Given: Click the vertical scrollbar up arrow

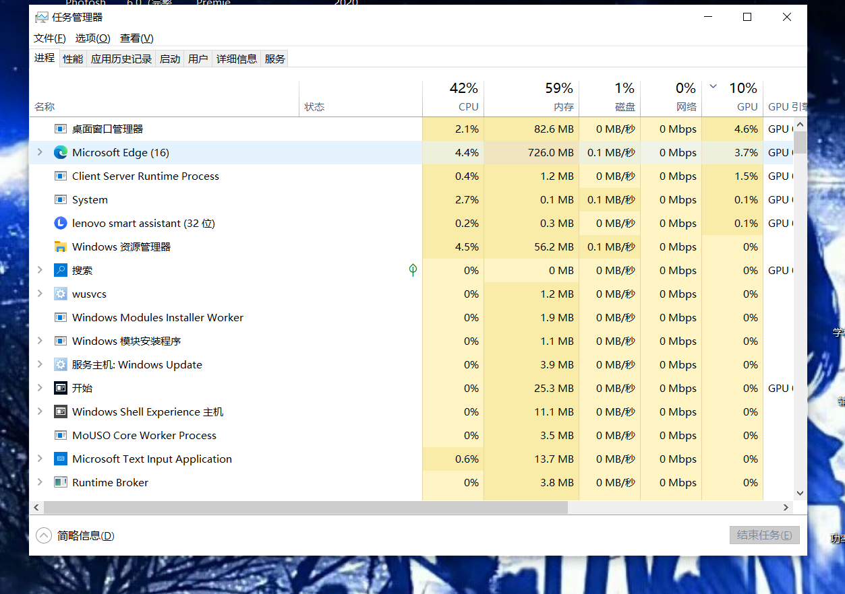Looking at the screenshot, I should pyautogui.click(x=800, y=124).
